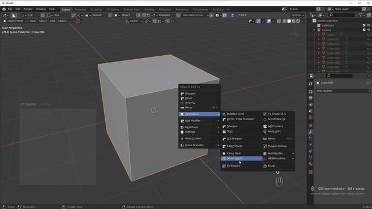Image resolution: width=372 pixels, height=209 pixels.
Task: Open the Material properties tab
Action: coord(310,164)
